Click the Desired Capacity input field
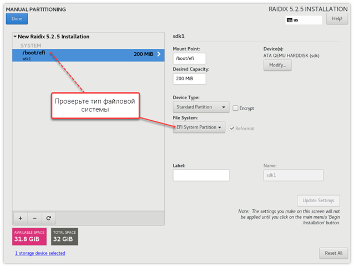 pos(189,79)
